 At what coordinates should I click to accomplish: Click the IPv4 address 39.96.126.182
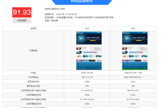(87, 73)
